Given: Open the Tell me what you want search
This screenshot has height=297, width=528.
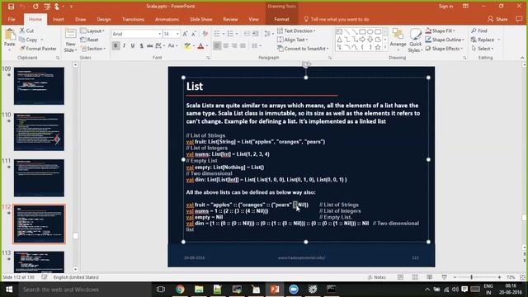Looking at the screenshot, I should (x=337, y=19).
